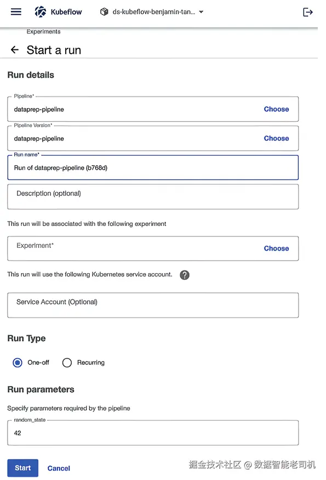
Task: Click the Experiments breadcrumb link
Action: 43,31
